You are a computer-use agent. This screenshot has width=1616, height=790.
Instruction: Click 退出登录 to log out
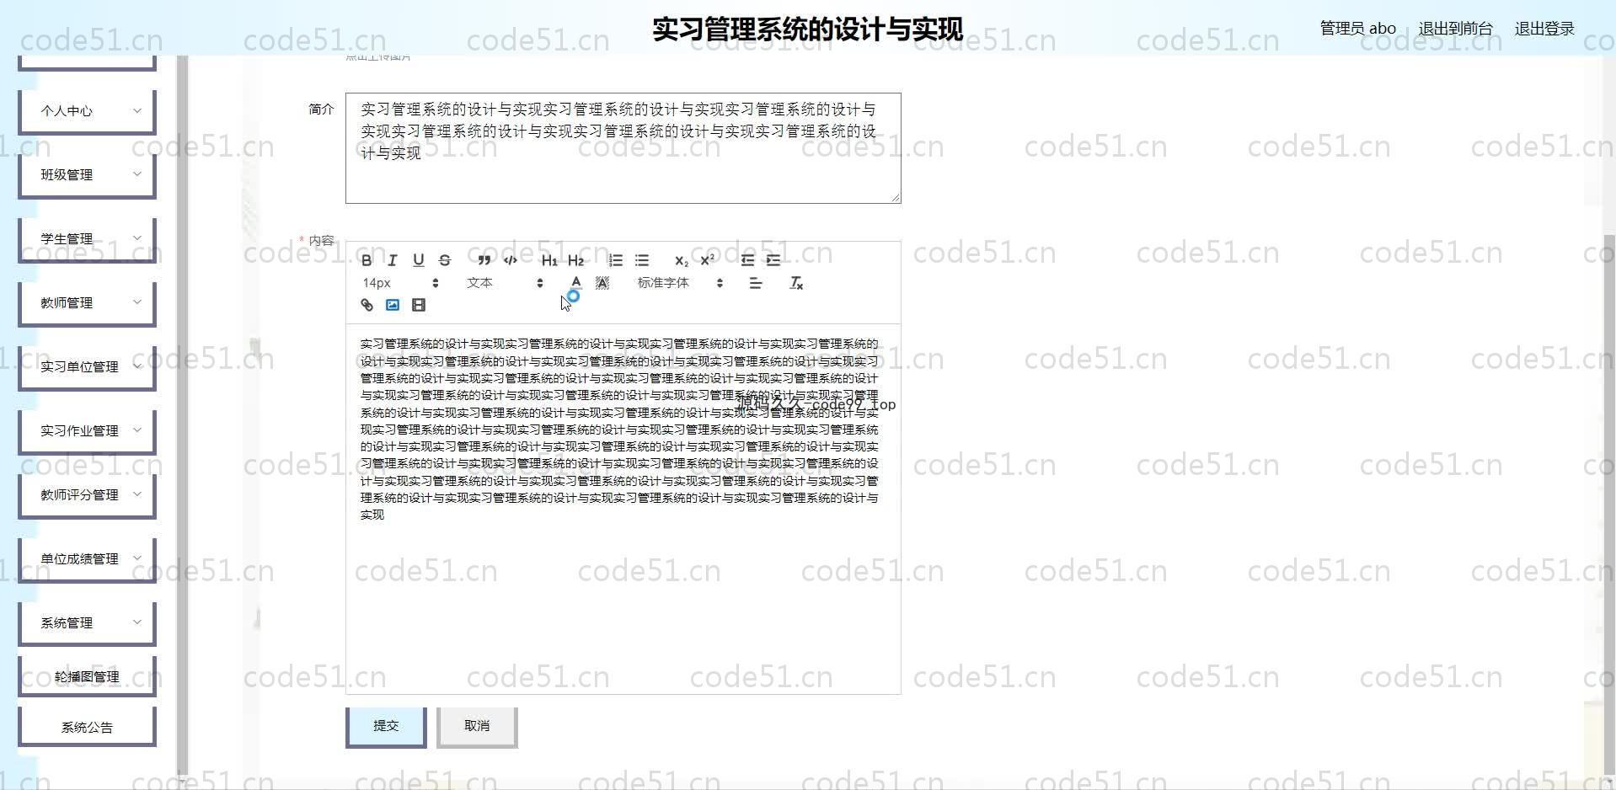point(1544,29)
